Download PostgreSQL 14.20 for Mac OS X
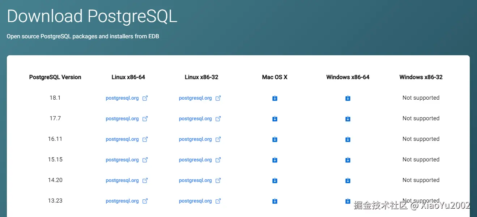This screenshot has width=477, height=217. pyautogui.click(x=275, y=181)
